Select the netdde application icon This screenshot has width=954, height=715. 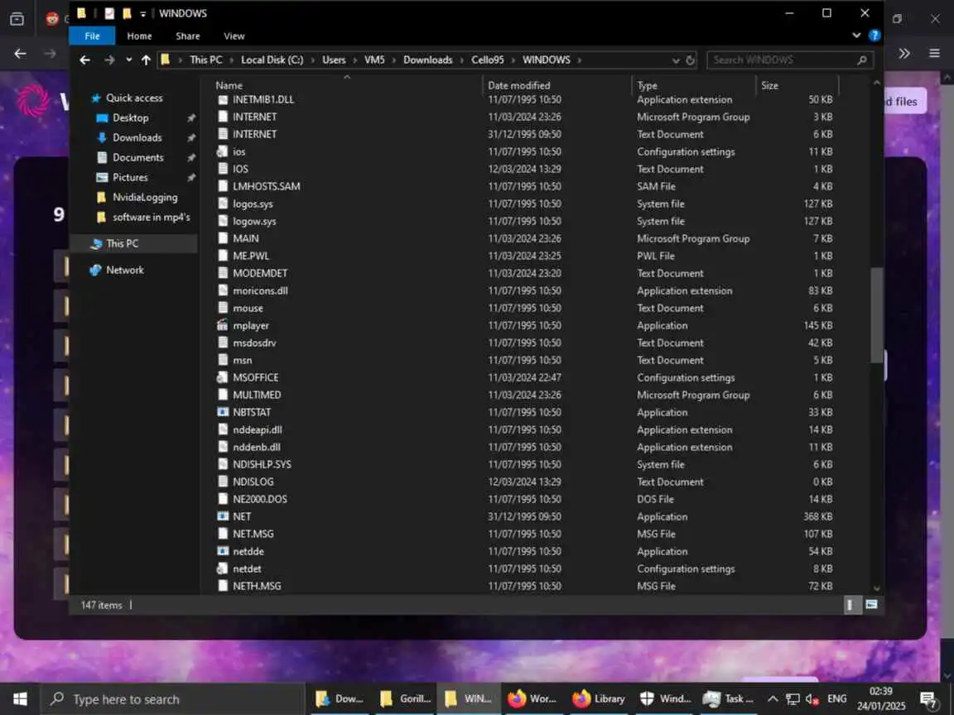[x=223, y=551]
